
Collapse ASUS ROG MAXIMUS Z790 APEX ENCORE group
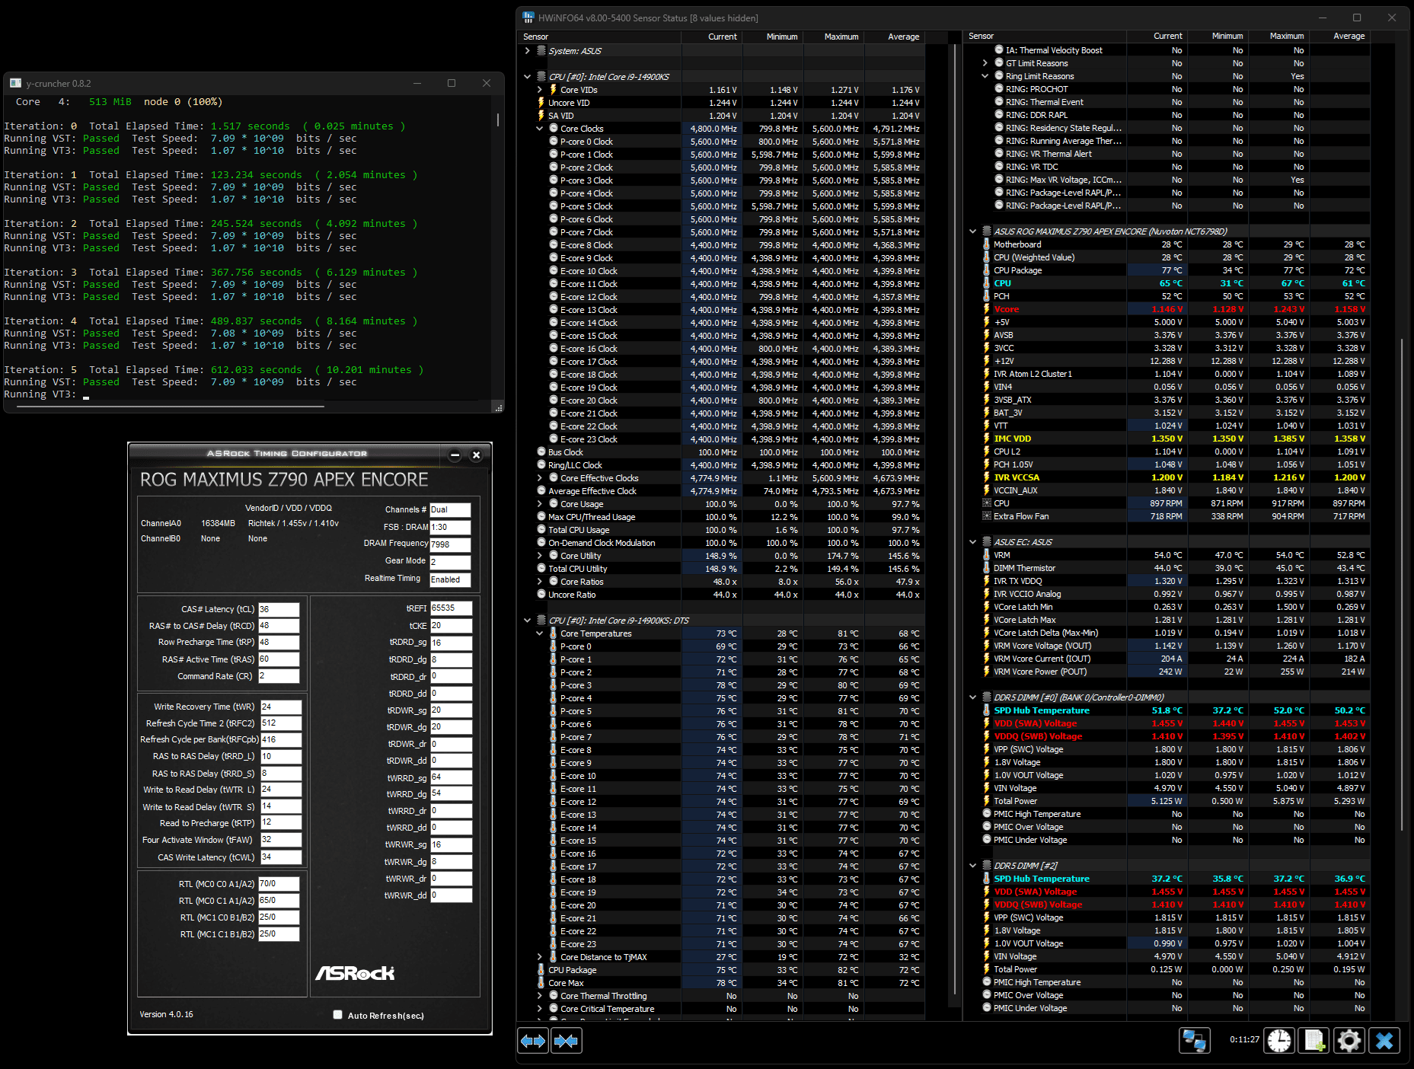pos(972,231)
